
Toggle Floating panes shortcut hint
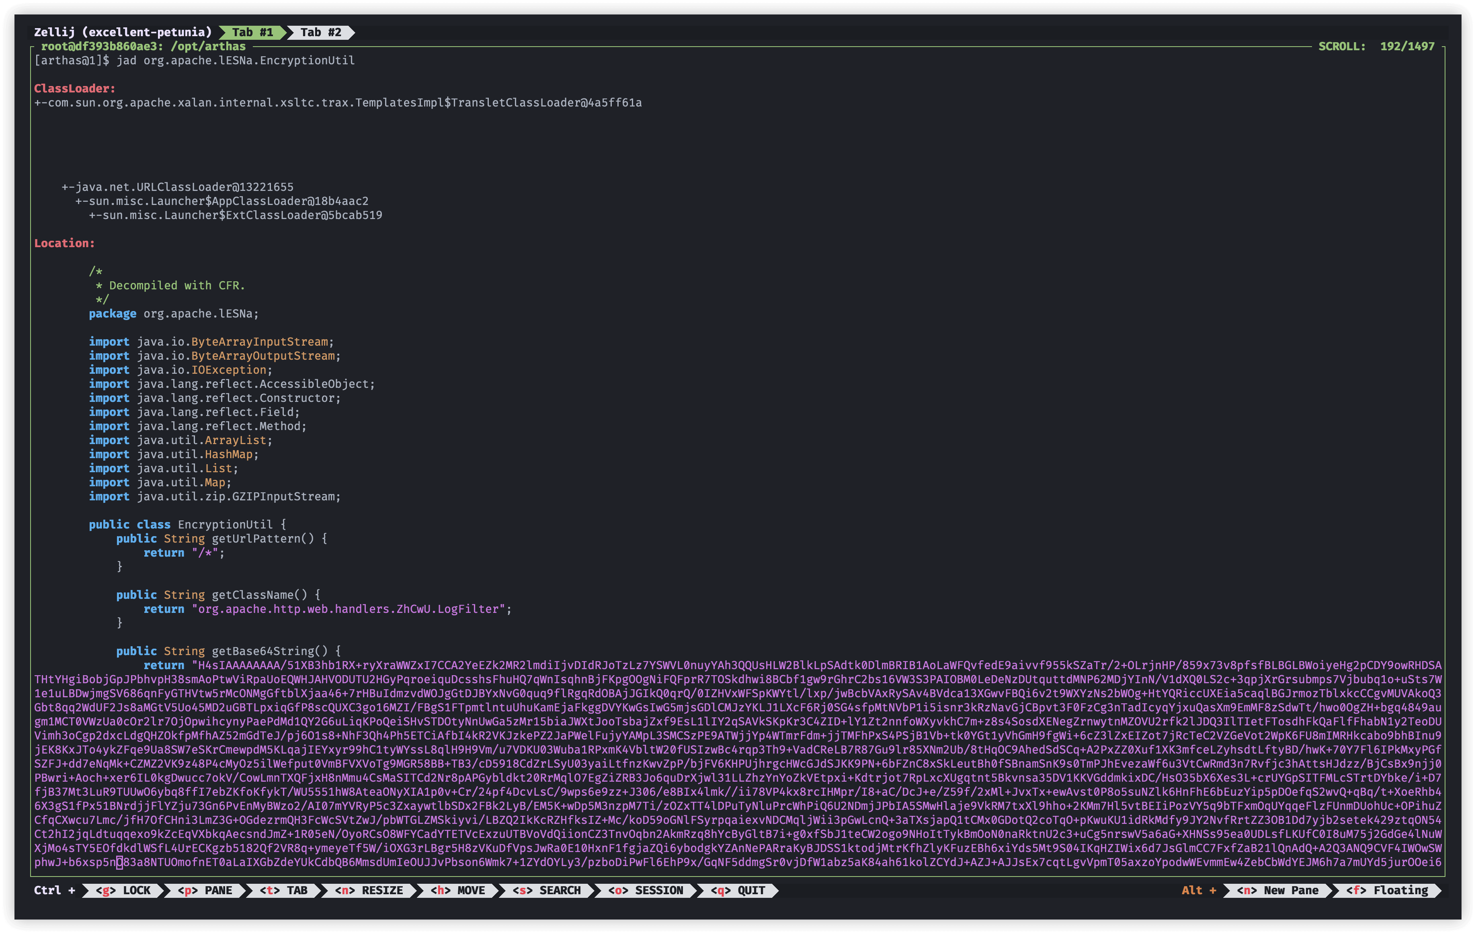pos(1387,890)
